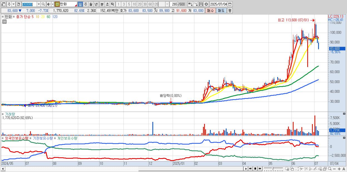
Task: Close the volume panel X box
Action: [x=344, y=114]
